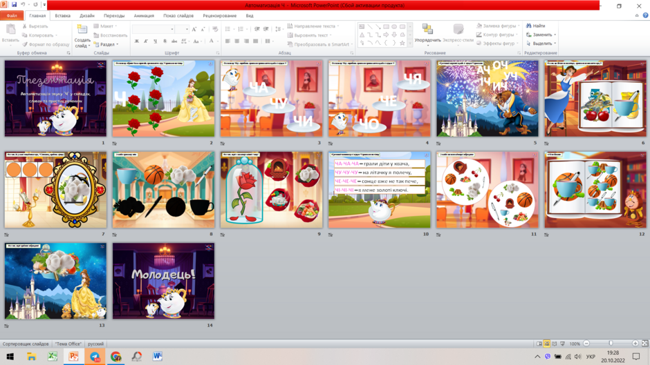Click fit slide to window icon
The width and height of the screenshot is (650, 365).
(645, 344)
